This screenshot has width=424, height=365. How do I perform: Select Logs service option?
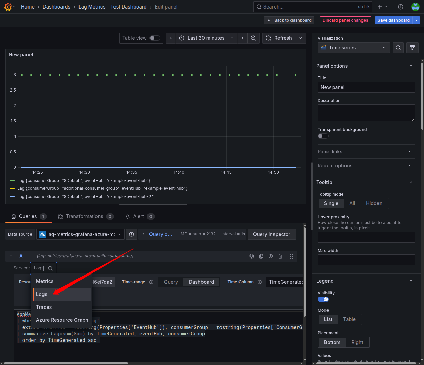[x=62, y=294]
